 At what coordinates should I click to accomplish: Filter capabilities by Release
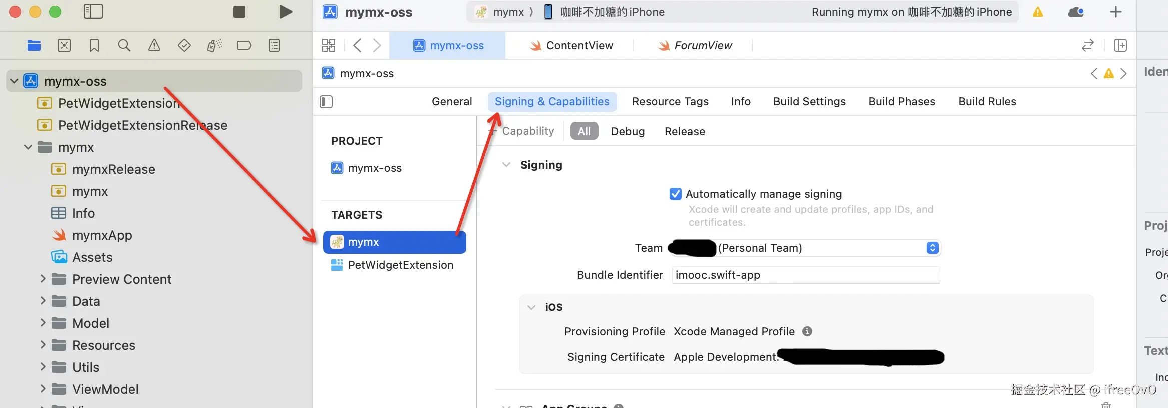coord(685,131)
